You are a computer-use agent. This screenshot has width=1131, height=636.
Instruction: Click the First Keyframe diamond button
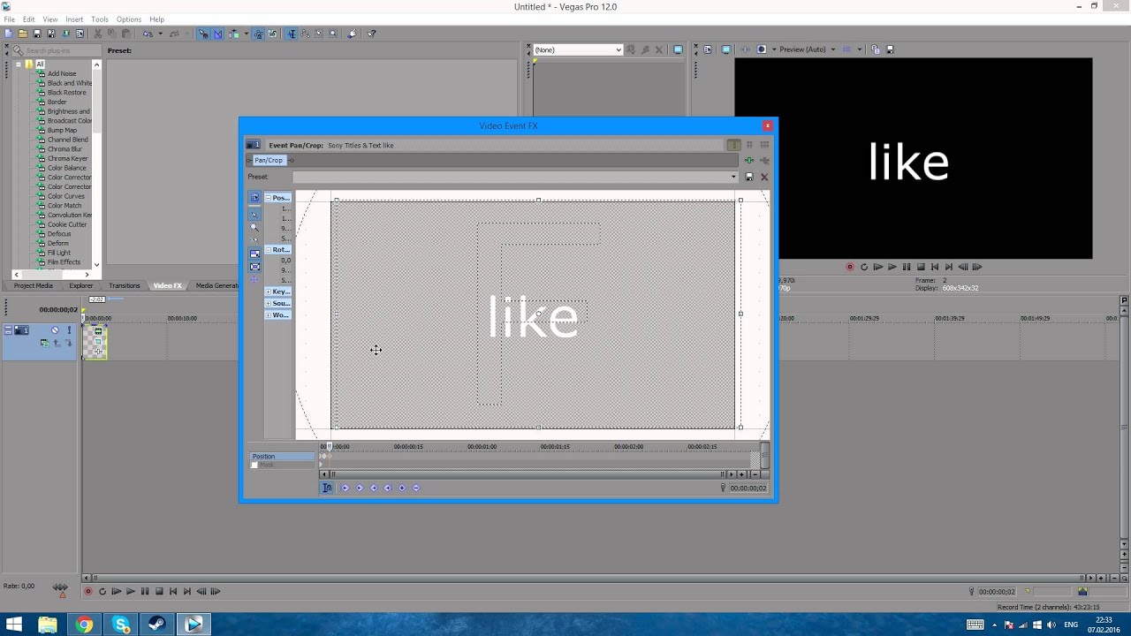pyautogui.click(x=345, y=488)
